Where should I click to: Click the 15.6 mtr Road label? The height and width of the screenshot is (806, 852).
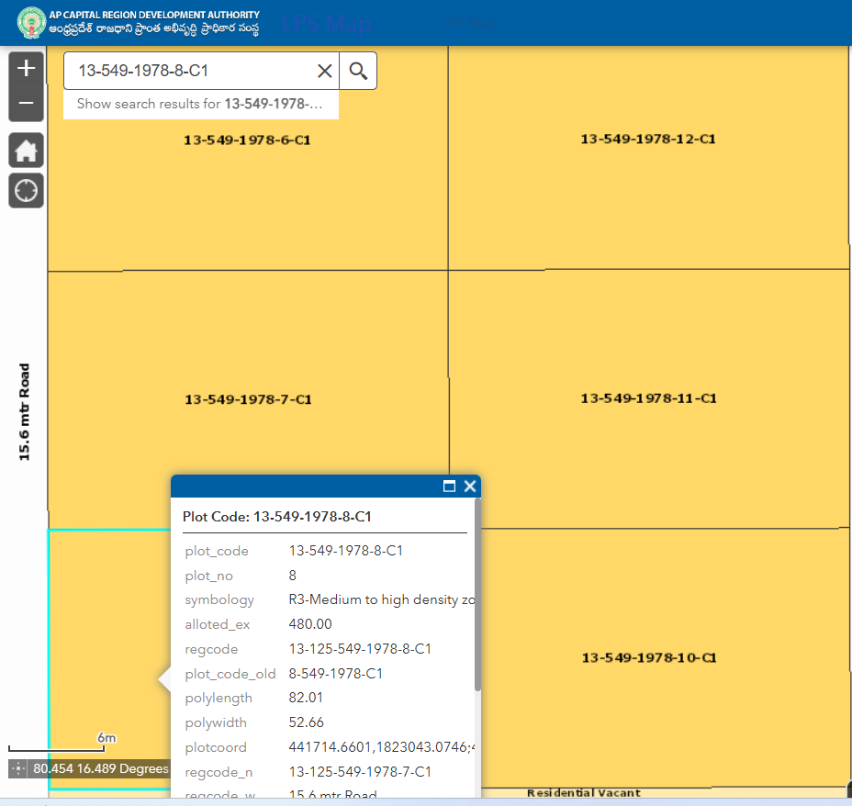pyautogui.click(x=25, y=412)
